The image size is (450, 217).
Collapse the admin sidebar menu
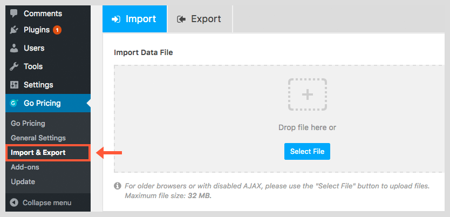click(x=41, y=202)
